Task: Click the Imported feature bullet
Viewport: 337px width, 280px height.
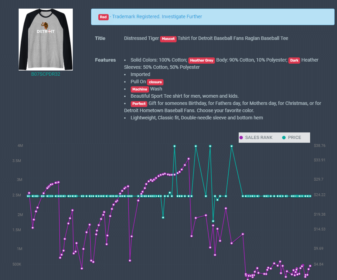Action: tap(140, 74)
